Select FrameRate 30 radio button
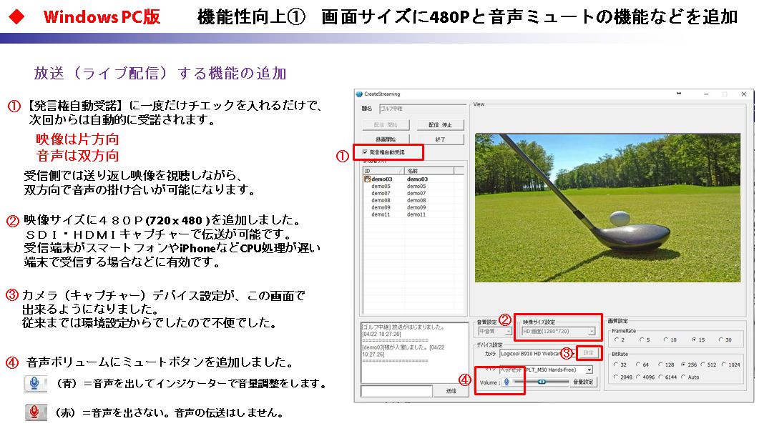Screen dimensions: 759x431 click(x=721, y=340)
